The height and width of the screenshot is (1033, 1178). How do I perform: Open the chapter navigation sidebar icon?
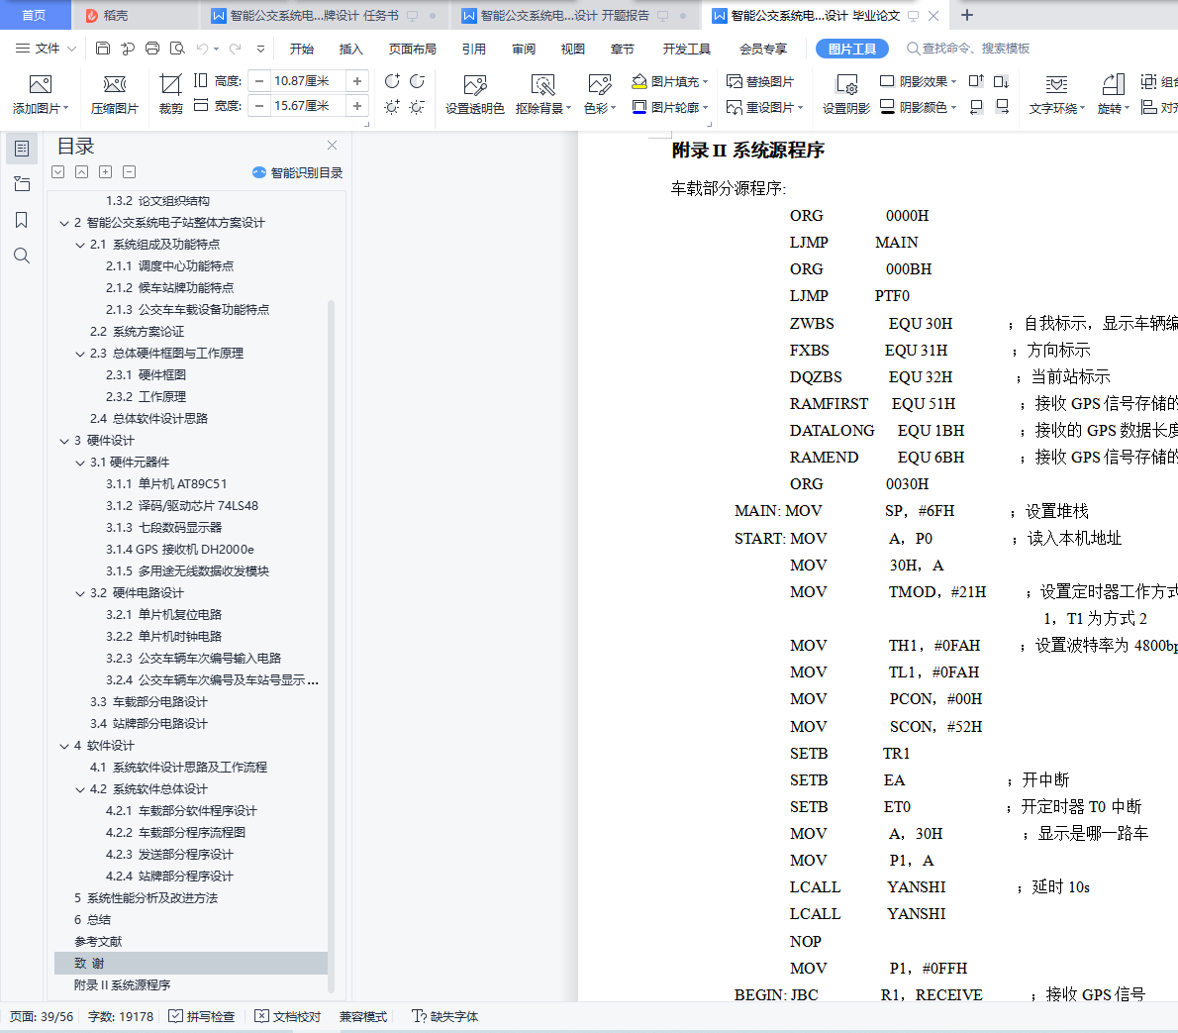pyautogui.click(x=22, y=184)
